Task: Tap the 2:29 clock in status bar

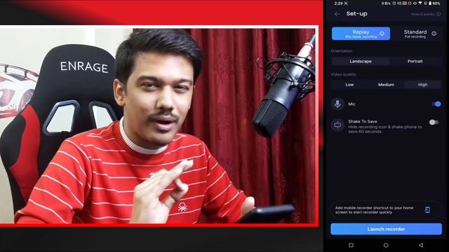Action: tap(338, 3)
